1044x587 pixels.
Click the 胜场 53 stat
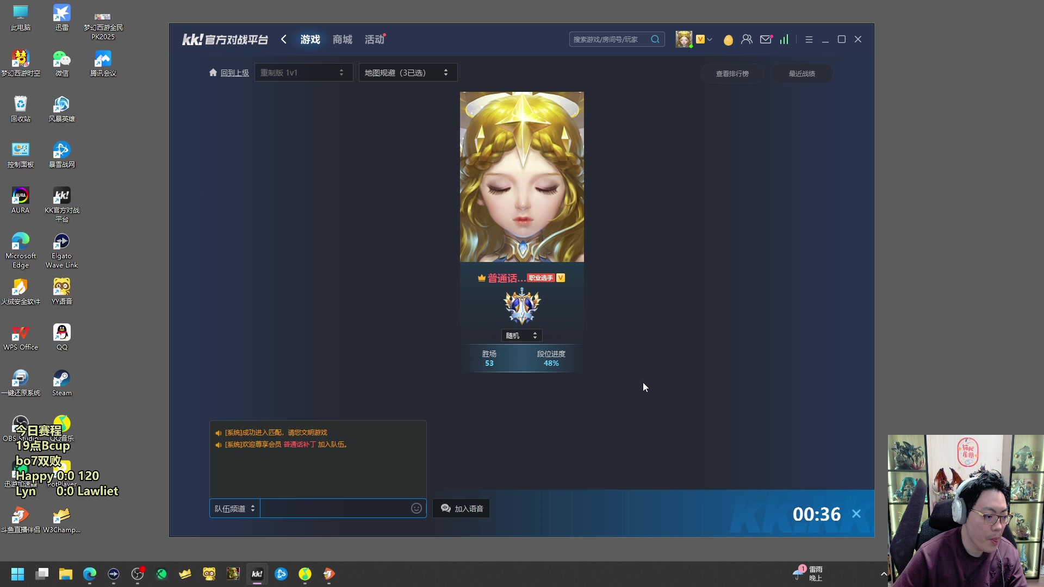[x=489, y=358]
